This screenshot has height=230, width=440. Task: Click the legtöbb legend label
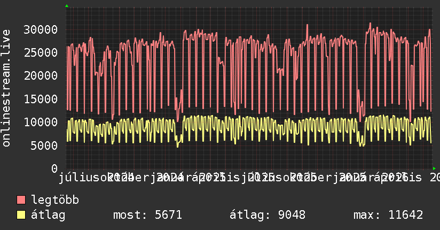coord(55,200)
